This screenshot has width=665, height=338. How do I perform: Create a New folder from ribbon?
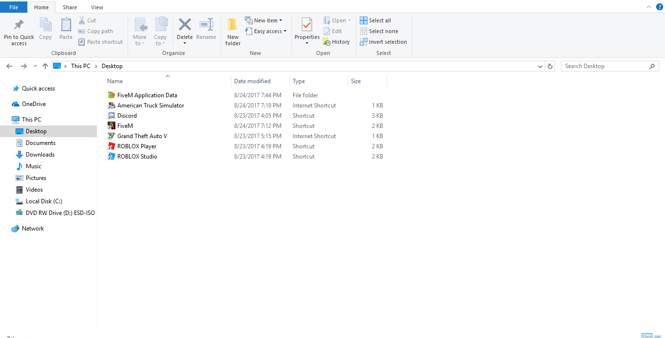click(233, 32)
